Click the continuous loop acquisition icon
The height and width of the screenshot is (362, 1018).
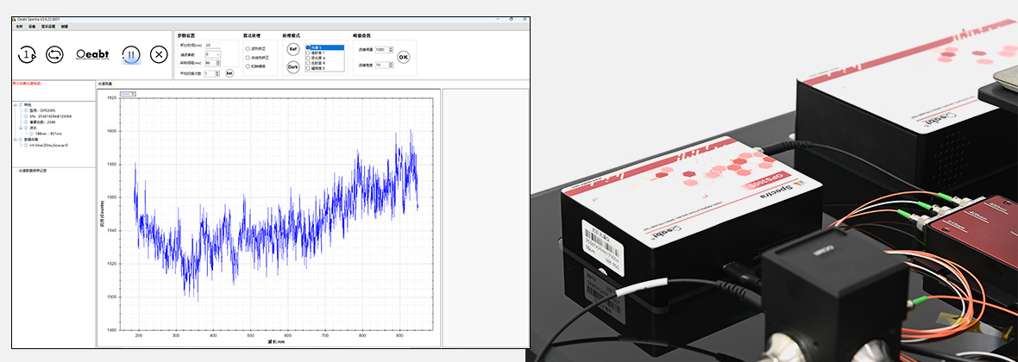(x=54, y=54)
